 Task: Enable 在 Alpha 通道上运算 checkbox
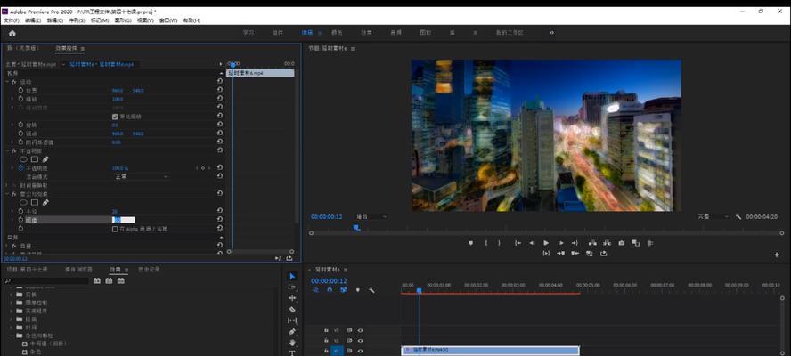point(115,229)
